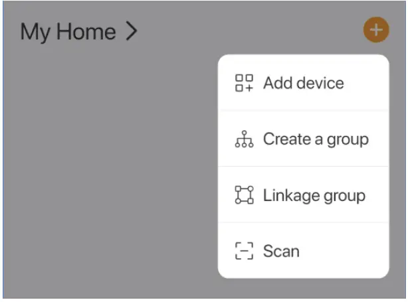Image resolution: width=408 pixels, height=302 pixels.
Task: Click the Add device grid-plus icon
Action: [x=244, y=84]
